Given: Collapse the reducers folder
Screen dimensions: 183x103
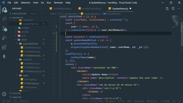Looking at the screenshot, I should [27, 60].
